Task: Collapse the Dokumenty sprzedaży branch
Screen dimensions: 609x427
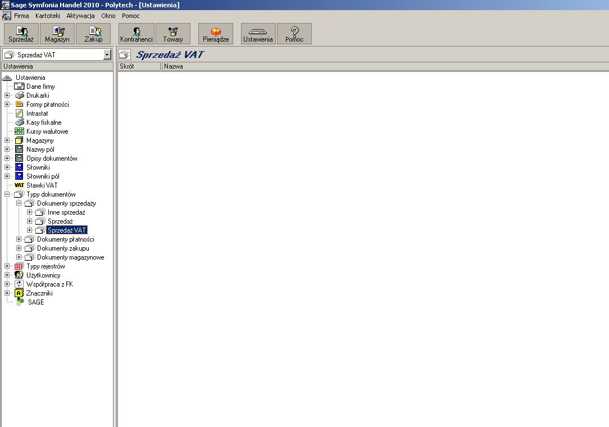Action: coord(18,203)
